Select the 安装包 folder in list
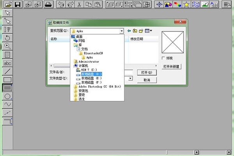Screen dimensions: 234x156 (83, 90)
